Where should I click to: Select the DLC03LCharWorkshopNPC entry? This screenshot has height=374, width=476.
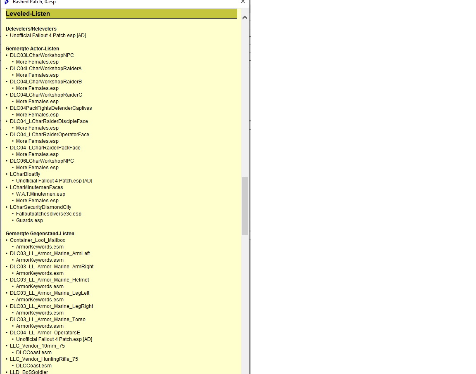42,55
